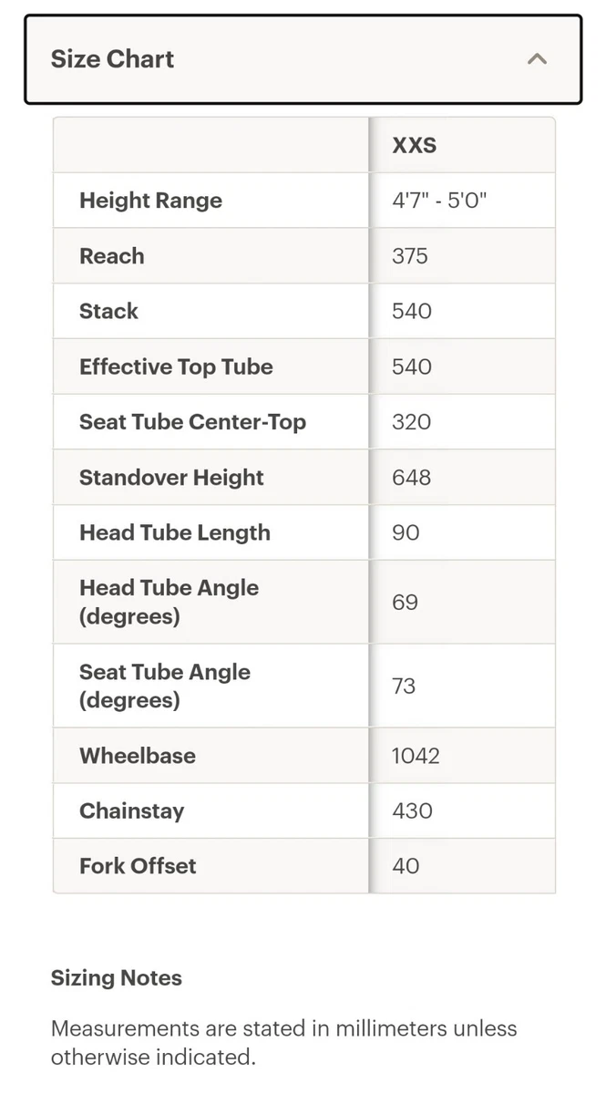Click the Reach row label

pos(111,256)
